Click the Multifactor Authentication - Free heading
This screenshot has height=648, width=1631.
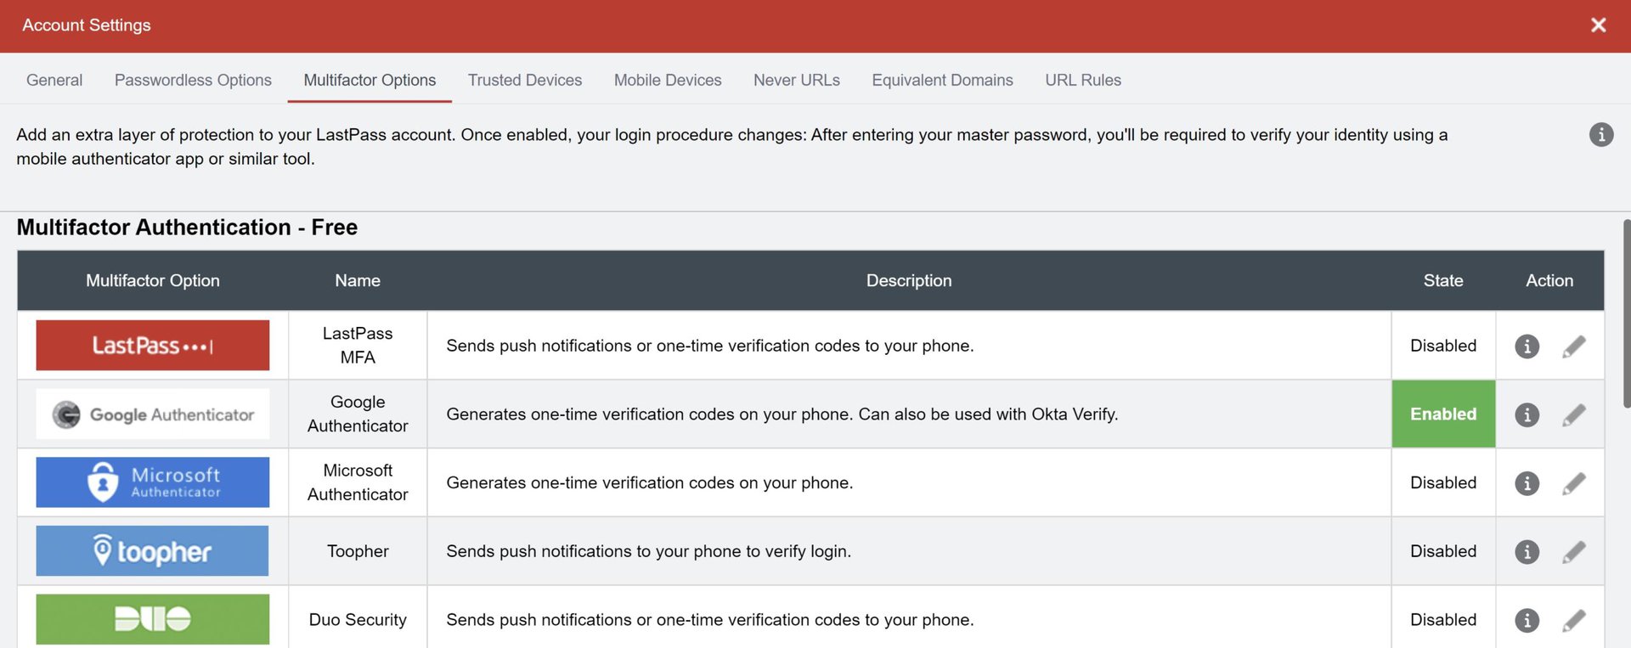(187, 227)
